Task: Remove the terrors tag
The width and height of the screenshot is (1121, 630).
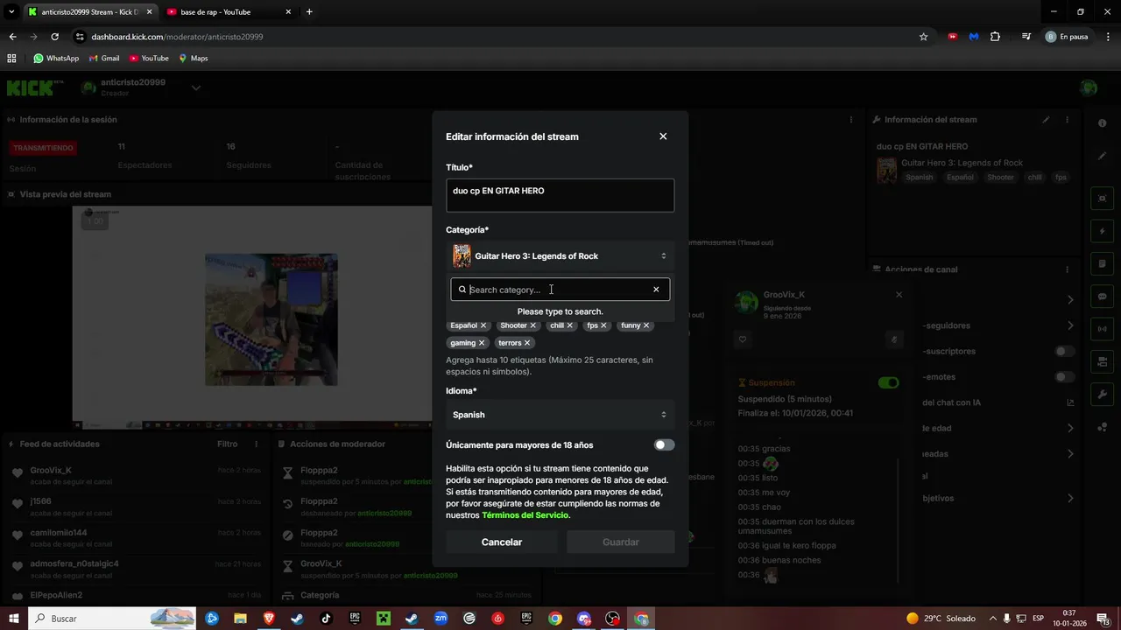Action: click(x=527, y=343)
